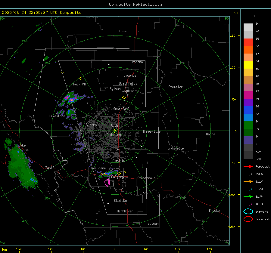Click the white plus marker east of ThreeHills
The width and height of the screenshot is (271, 253).
[x=170, y=121]
